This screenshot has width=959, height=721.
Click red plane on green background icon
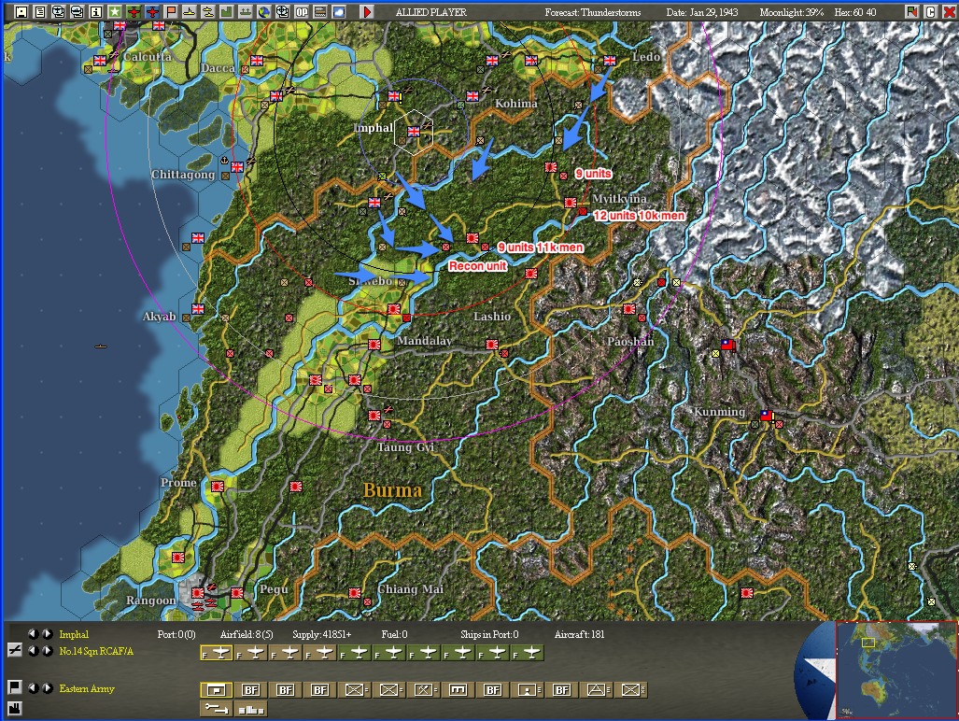[134, 12]
